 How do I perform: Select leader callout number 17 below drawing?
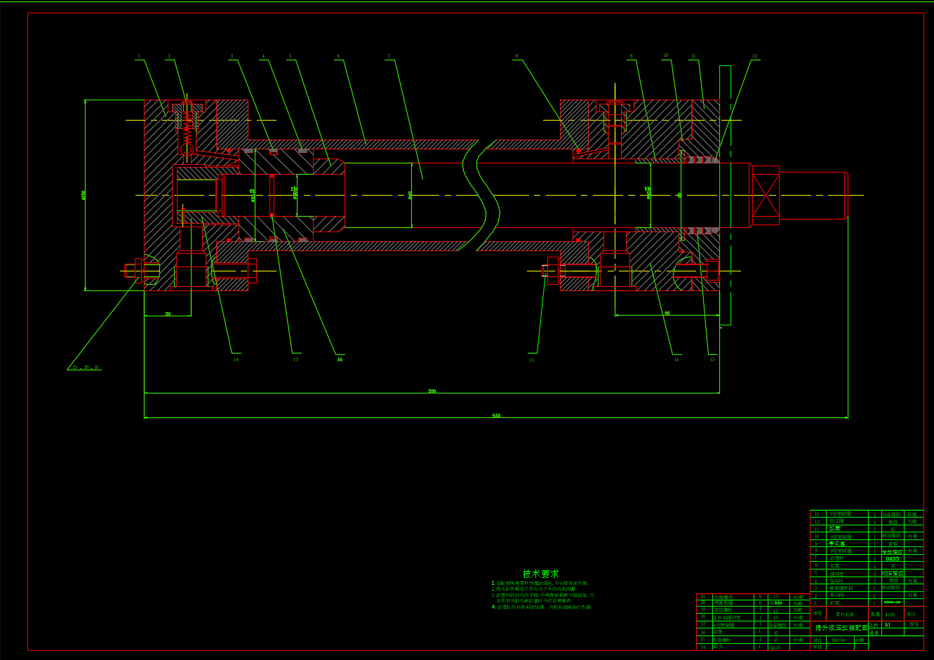[x=295, y=360]
